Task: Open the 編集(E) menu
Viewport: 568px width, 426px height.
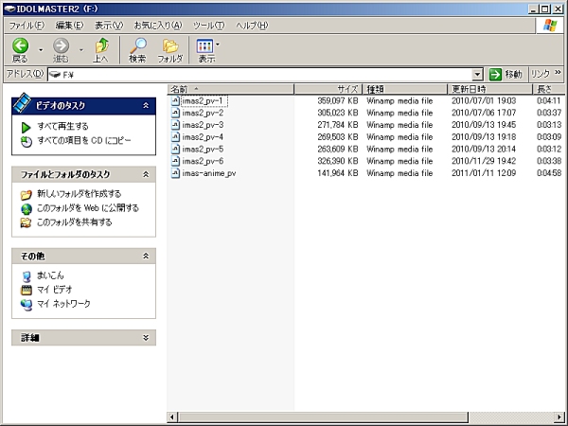Action: [69, 26]
